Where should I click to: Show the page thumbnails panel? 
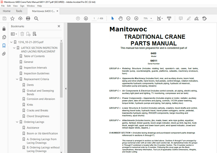(x=4, y=37)
